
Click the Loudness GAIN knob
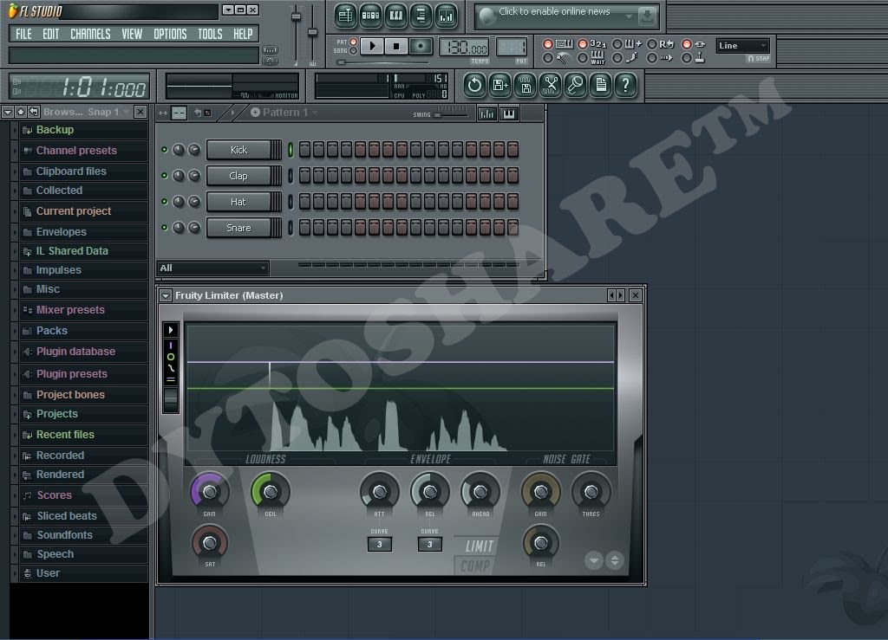coord(210,491)
